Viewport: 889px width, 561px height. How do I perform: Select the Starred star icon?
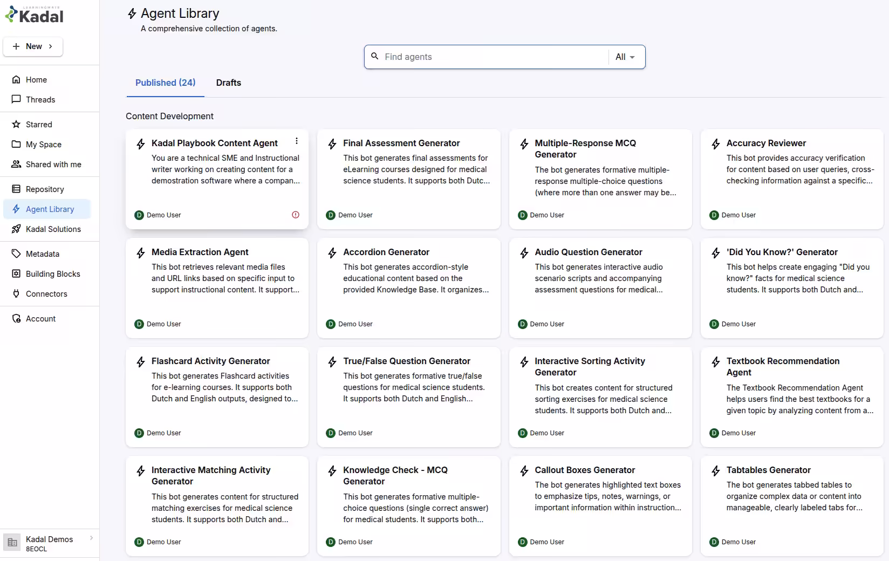coord(16,125)
